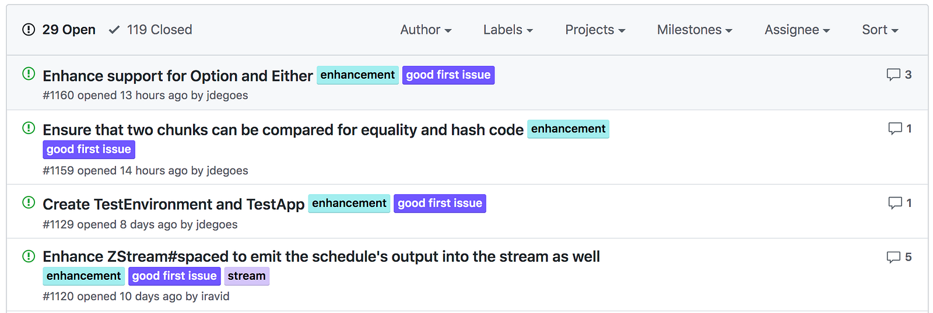Open the Projects filter dropdown
Image resolution: width=933 pixels, height=313 pixels.
pos(595,30)
